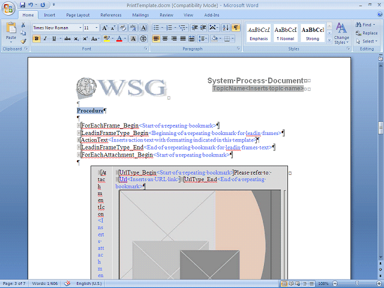Toggle Bold formatting
This screenshot has height=288, width=384.
(37, 38)
